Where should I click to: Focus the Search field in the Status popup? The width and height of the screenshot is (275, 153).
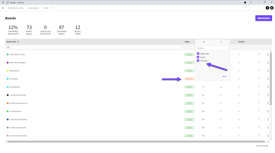pyautogui.click(x=212, y=48)
